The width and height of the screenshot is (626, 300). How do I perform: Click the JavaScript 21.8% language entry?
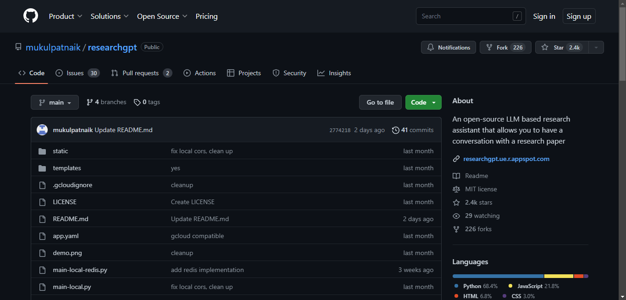click(x=533, y=286)
